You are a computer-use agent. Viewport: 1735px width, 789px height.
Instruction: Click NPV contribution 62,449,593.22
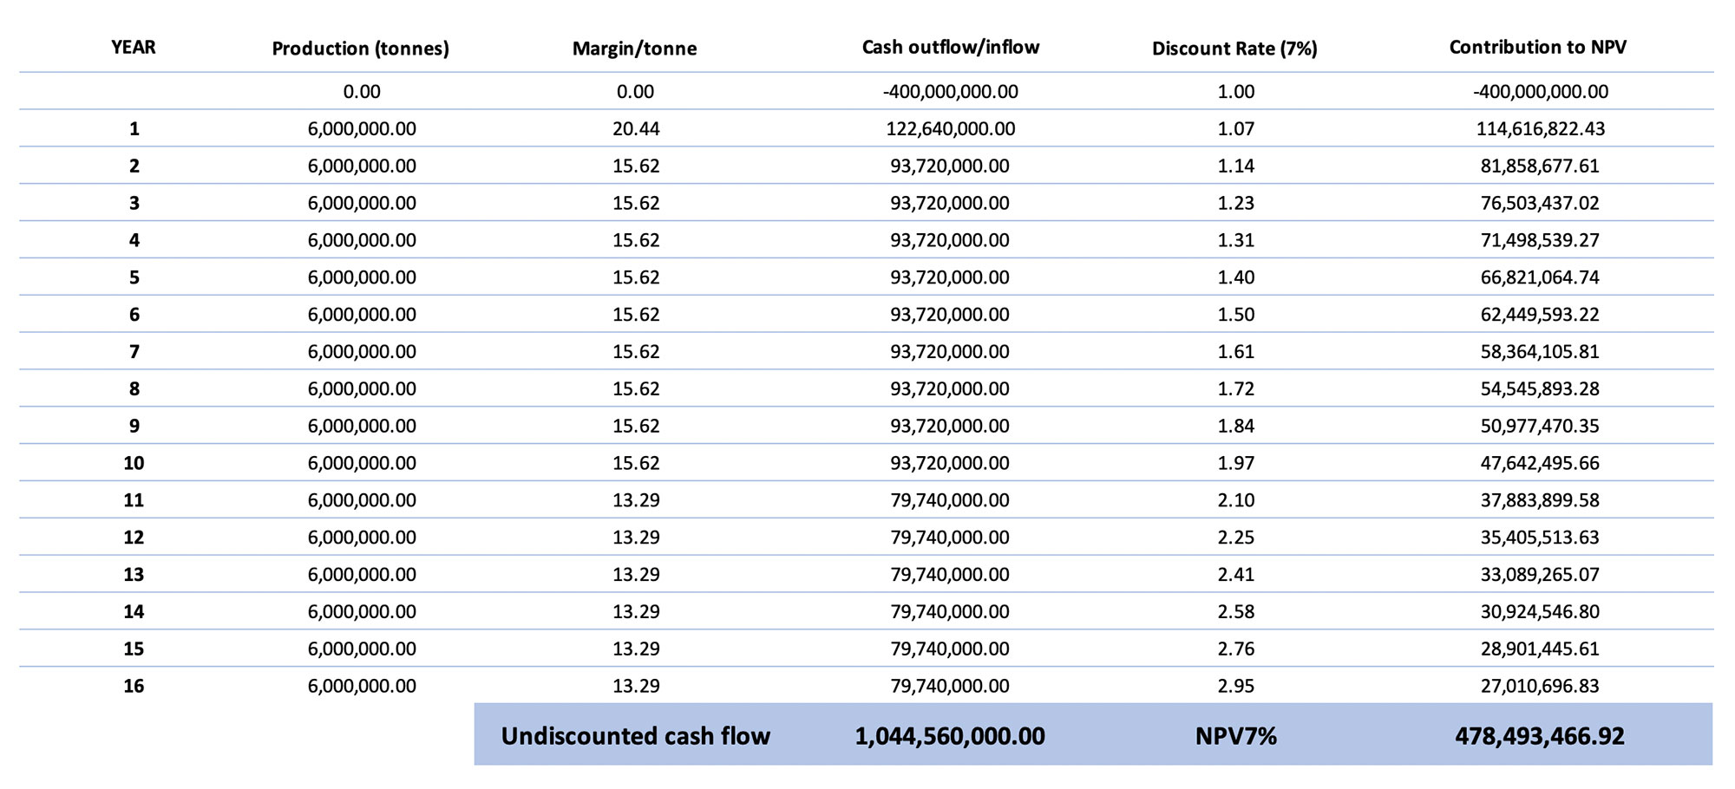click(x=1540, y=314)
